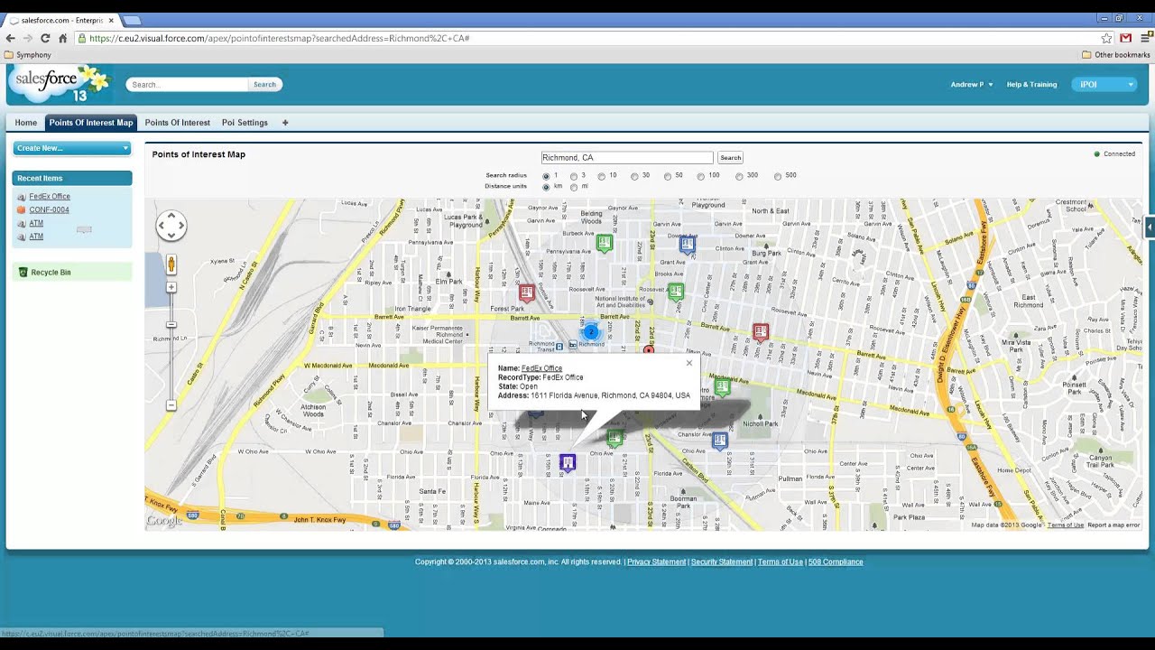
Task: Select the Points Of Interest Map tab
Action: pos(90,123)
